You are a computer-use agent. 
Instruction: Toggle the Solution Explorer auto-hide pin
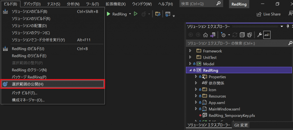[x=288, y=27]
